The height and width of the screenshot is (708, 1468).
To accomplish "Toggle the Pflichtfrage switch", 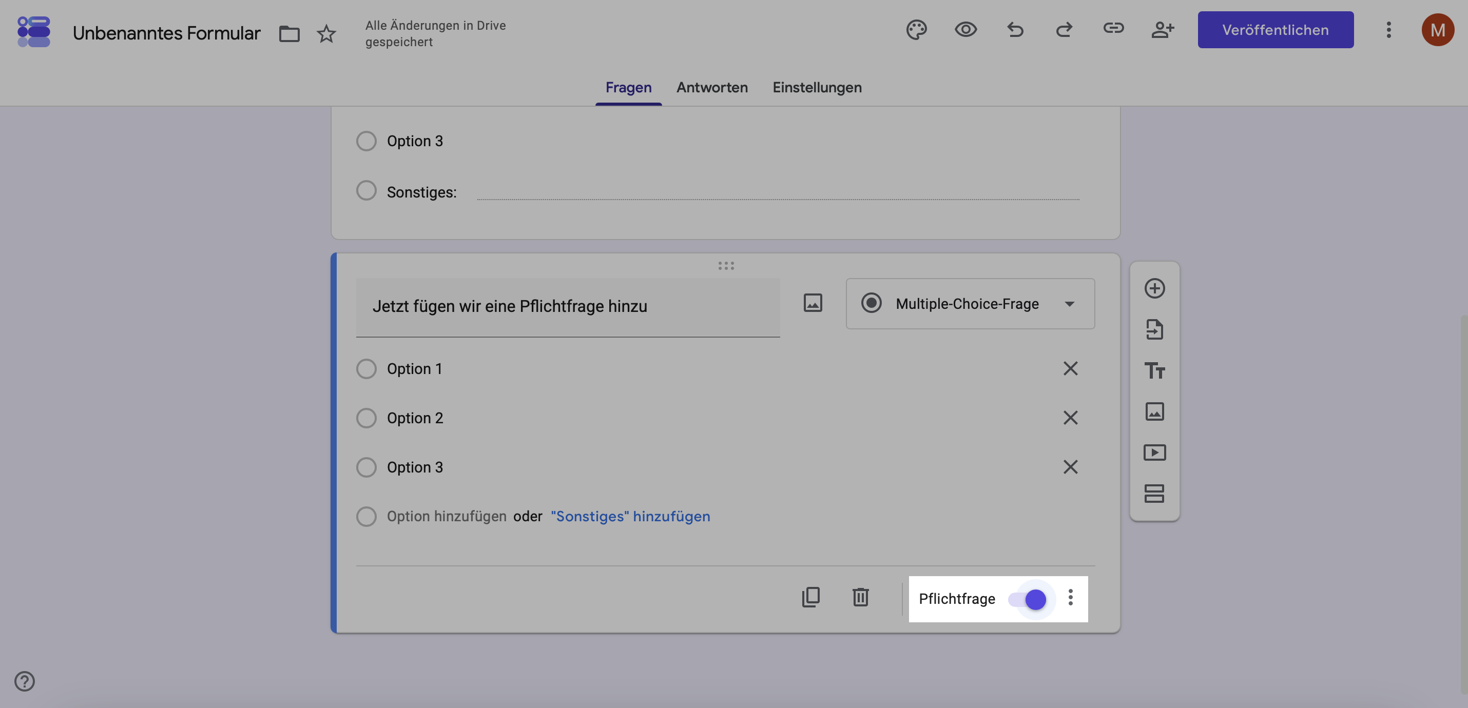I will pyautogui.click(x=1027, y=599).
